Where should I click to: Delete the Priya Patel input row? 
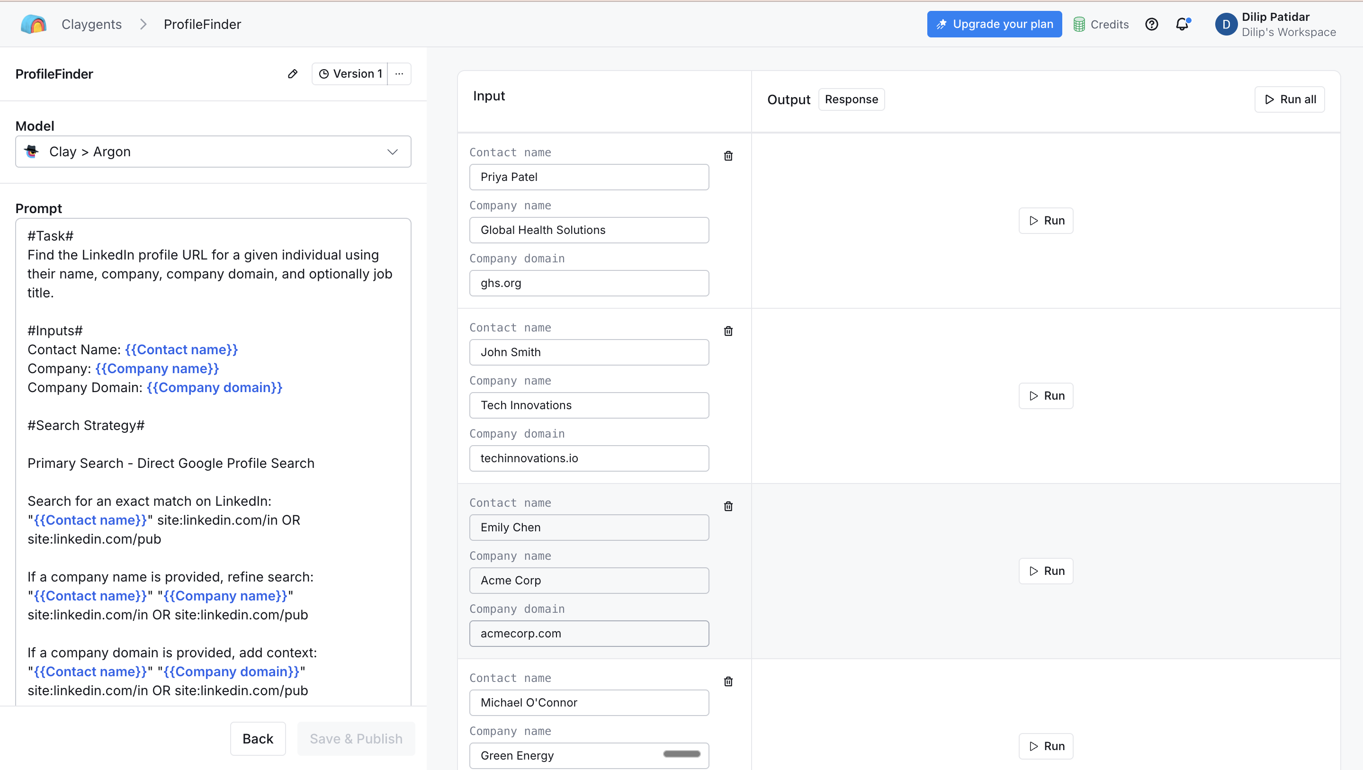point(728,156)
